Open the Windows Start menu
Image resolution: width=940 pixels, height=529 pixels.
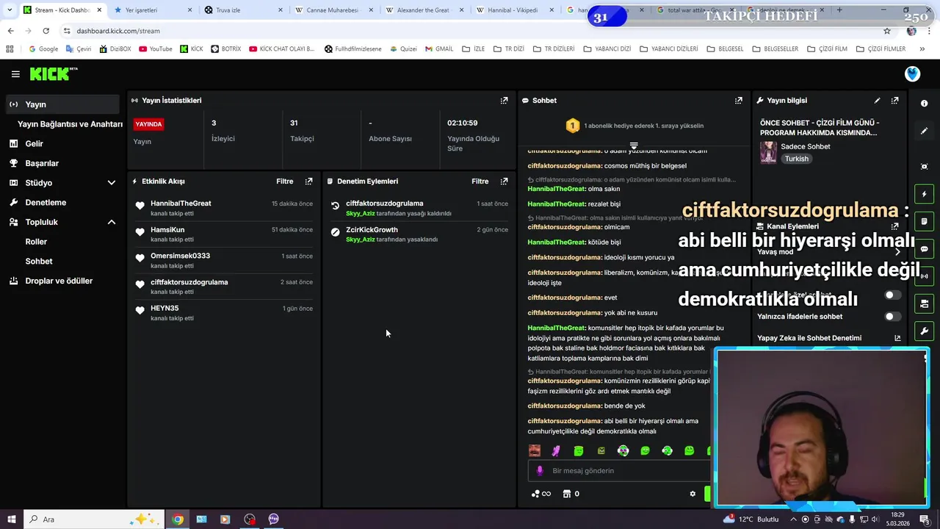11,519
